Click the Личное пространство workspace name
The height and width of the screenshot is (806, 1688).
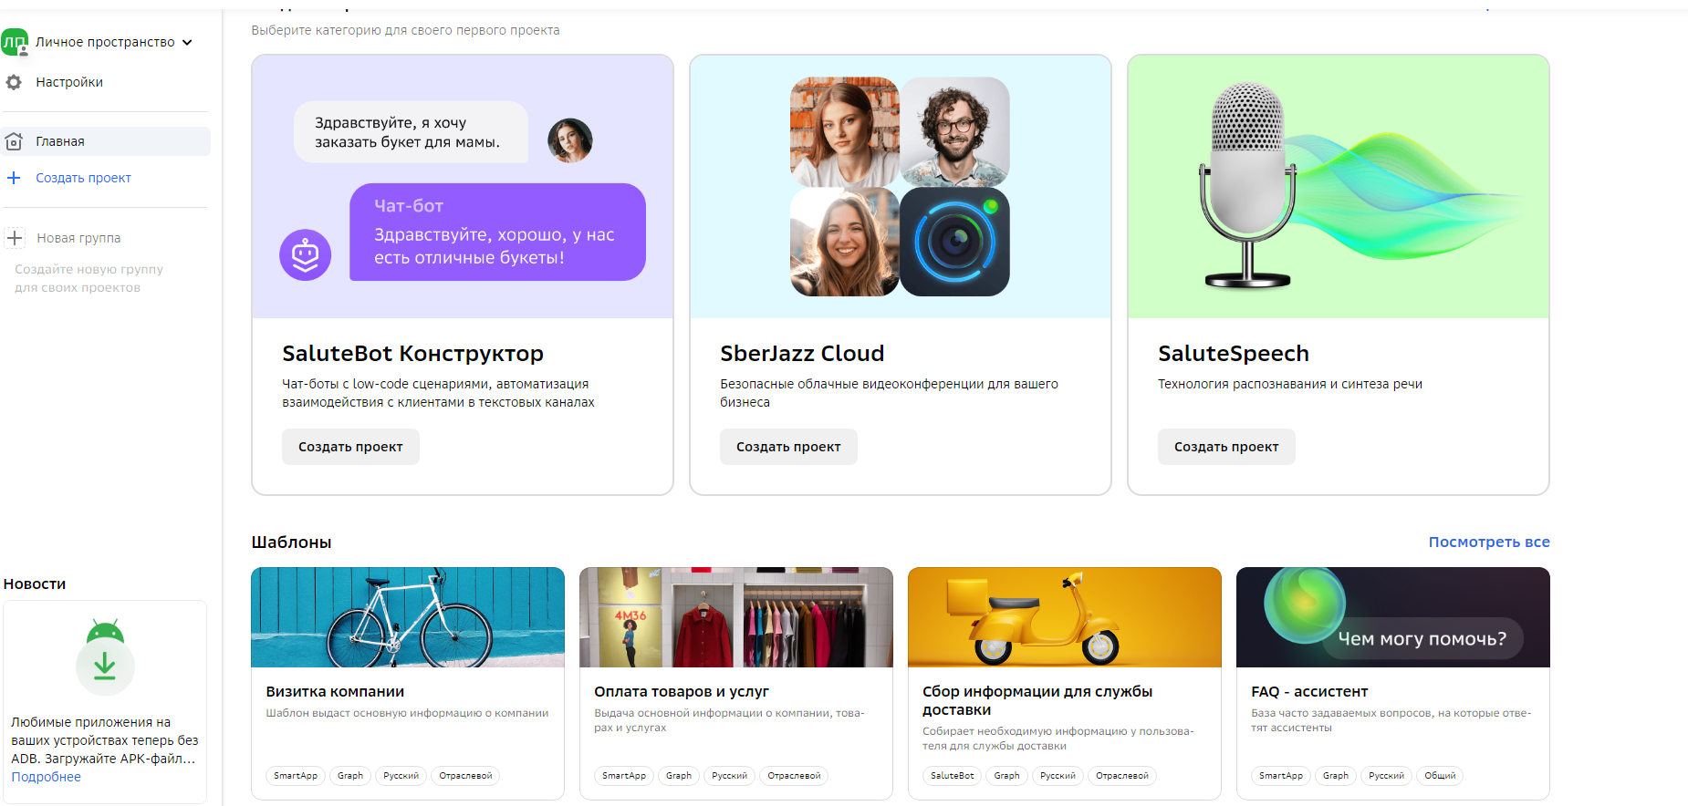[105, 42]
